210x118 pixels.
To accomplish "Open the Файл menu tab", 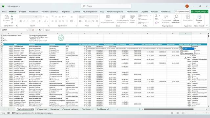I will click(x=4, y=12).
